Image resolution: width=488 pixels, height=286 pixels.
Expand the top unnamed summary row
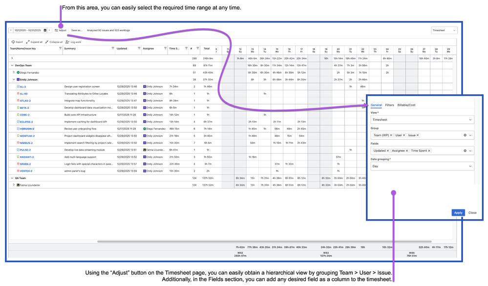[x=12, y=58]
